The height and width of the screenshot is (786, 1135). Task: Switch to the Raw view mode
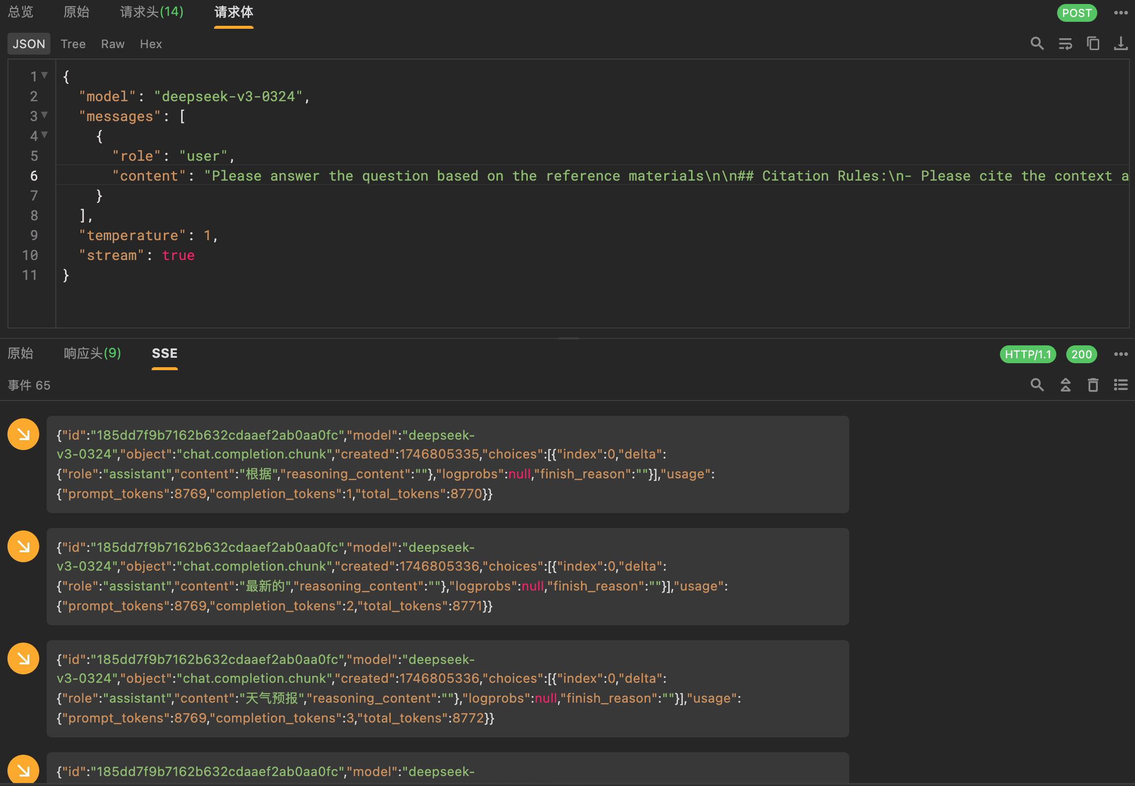point(113,44)
